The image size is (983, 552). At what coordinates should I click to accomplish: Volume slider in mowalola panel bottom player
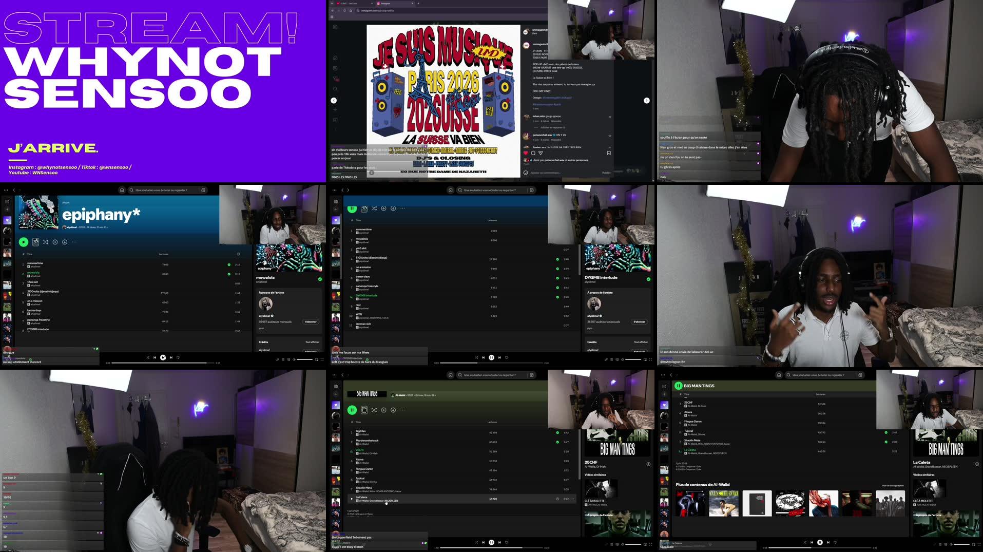click(x=304, y=359)
